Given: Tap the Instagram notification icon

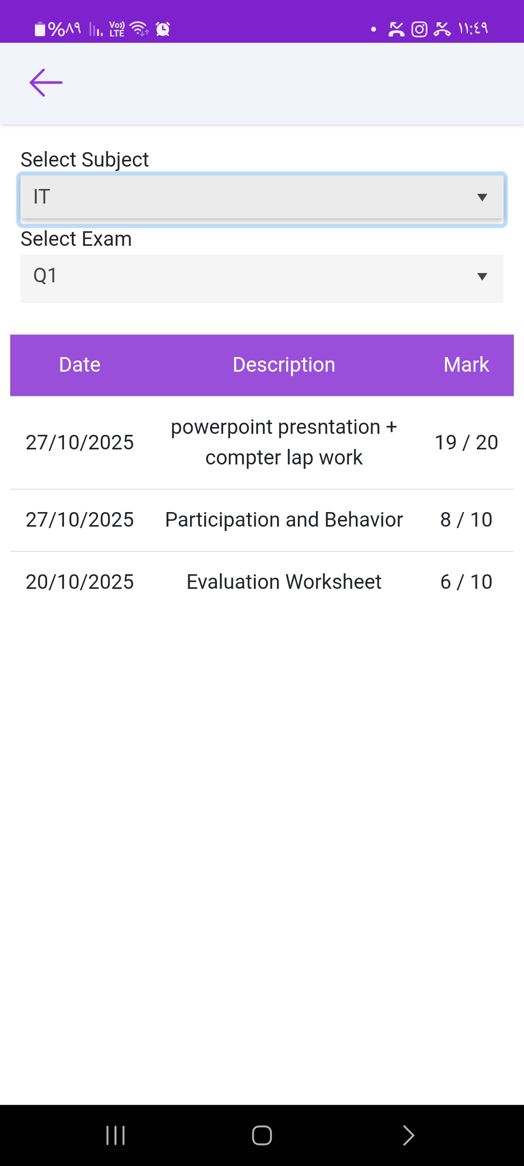Looking at the screenshot, I should pyautogui.click(x=419, y=29).
